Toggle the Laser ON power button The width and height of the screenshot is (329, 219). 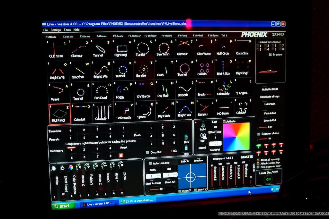tap(267, 180)
